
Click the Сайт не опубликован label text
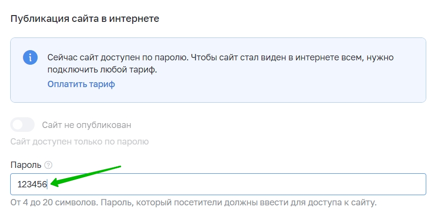(86, 125)
